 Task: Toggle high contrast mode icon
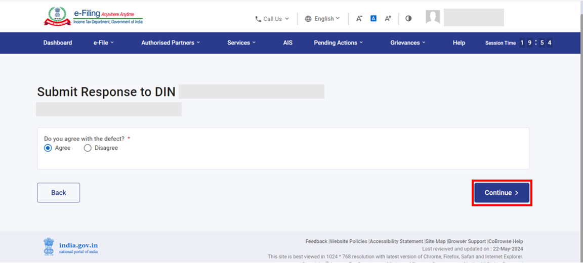point(408,19)
